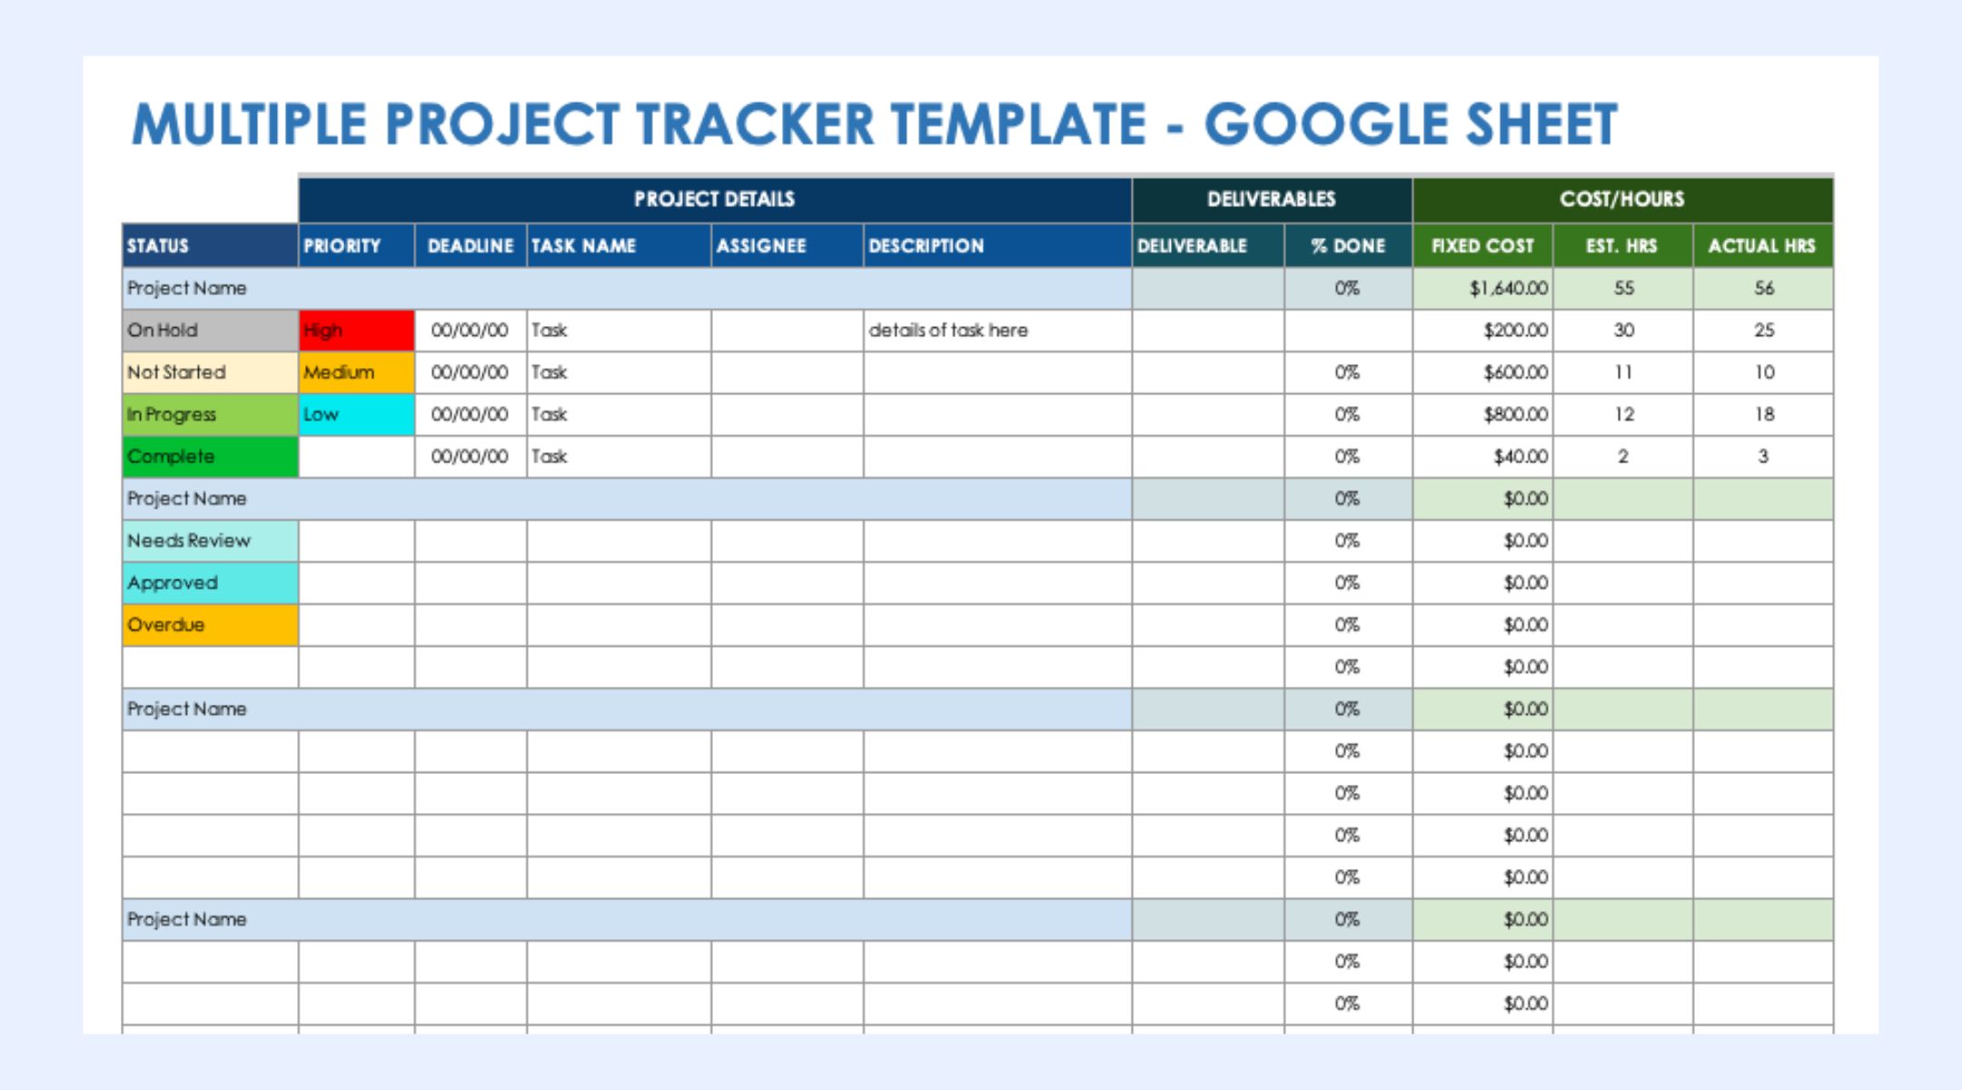Select the COST/HOURS group header
1962x1090 pixels.
(x=1622, y=199)
